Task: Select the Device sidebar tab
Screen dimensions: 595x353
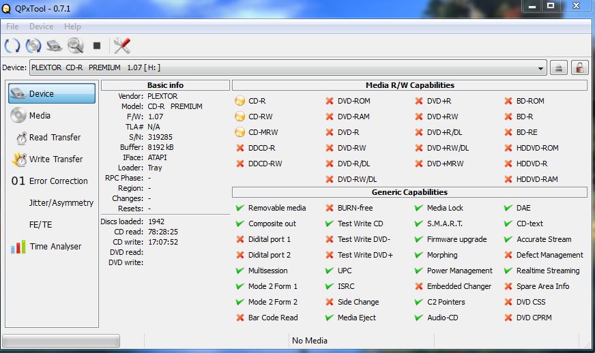Action: pyautogui.click(x=52, y=93)
